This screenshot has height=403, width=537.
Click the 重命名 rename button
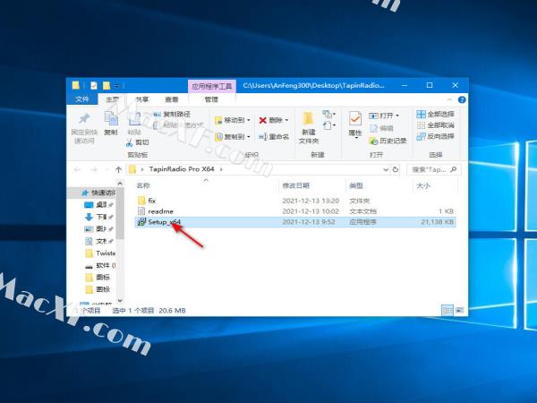[274, 137]
